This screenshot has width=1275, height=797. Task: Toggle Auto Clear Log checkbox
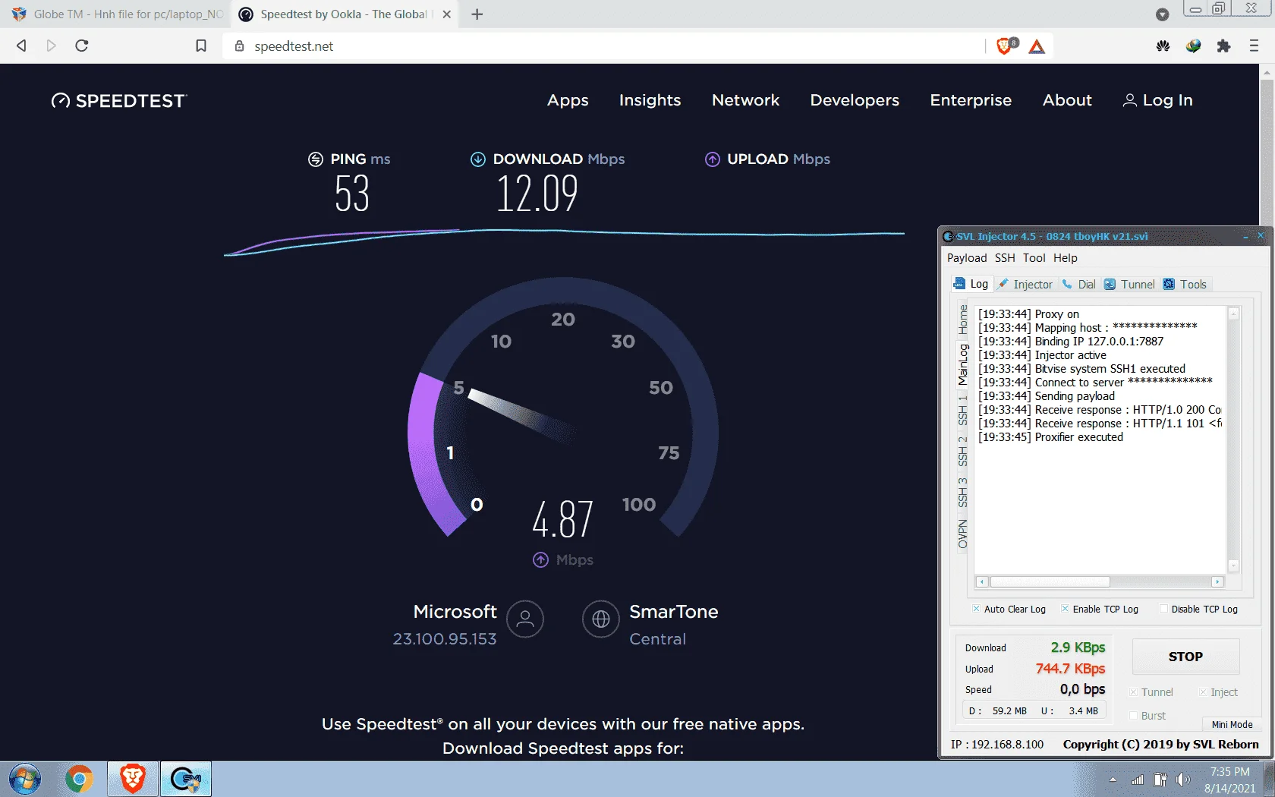point(977,609)
